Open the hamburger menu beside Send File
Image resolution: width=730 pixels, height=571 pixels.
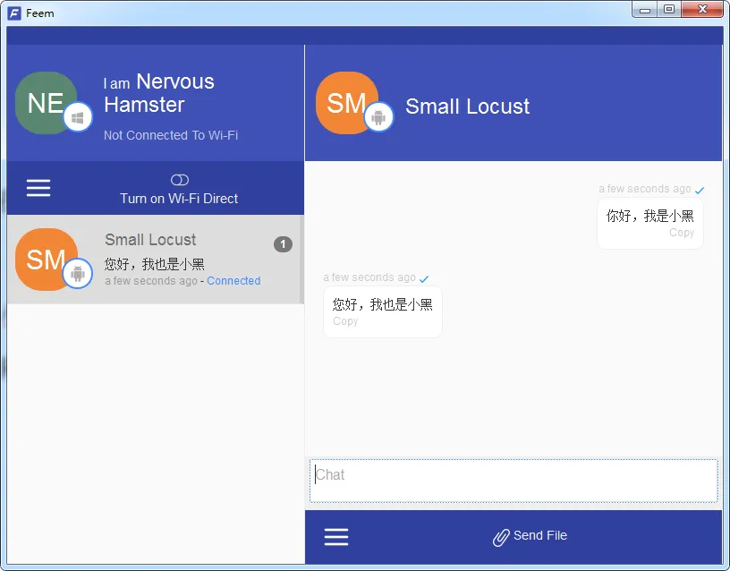pyautogui.click(x=336, y=536)
